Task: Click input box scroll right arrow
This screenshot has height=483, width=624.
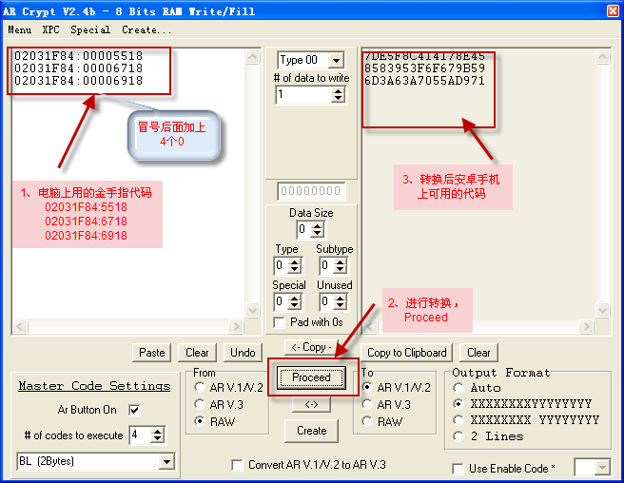Action: (x=237, y=327)
